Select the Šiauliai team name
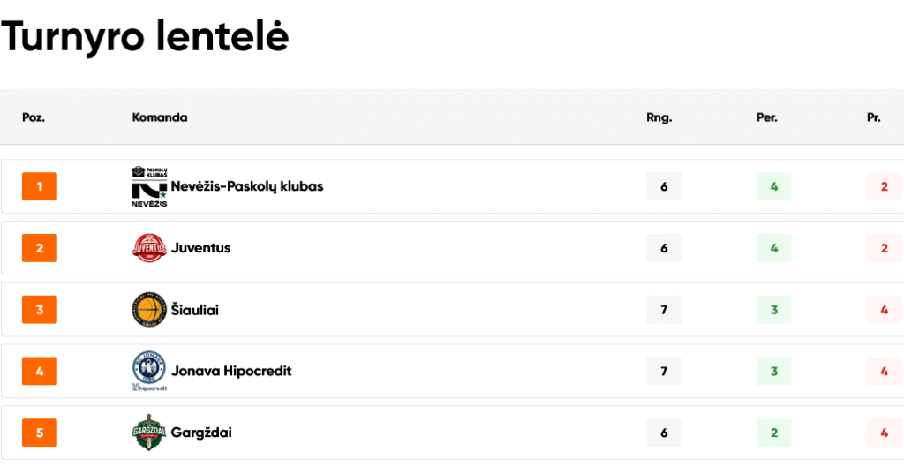The width and height of the screenshot is (904, 467). click(195, 310)
